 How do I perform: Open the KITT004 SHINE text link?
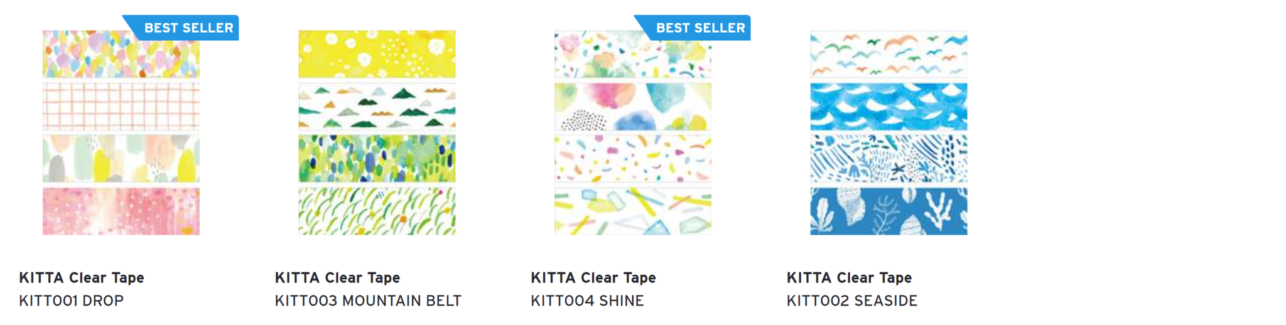coord(587,301)
